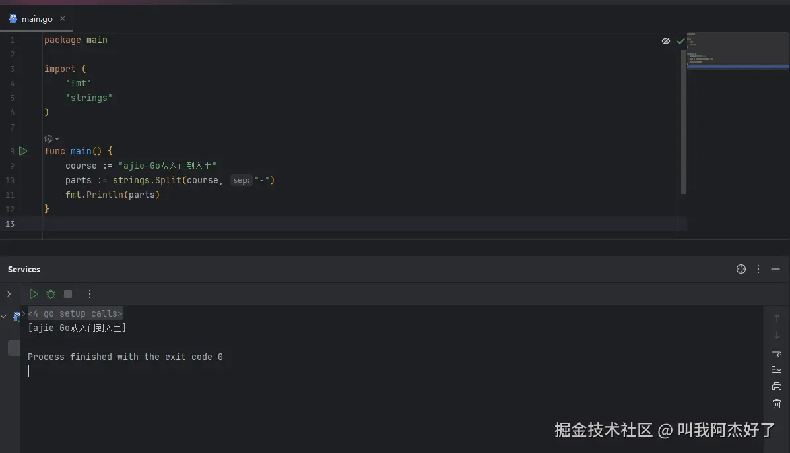Start debugging with the bug icon
Screen dimensions: 790x453
51,294
